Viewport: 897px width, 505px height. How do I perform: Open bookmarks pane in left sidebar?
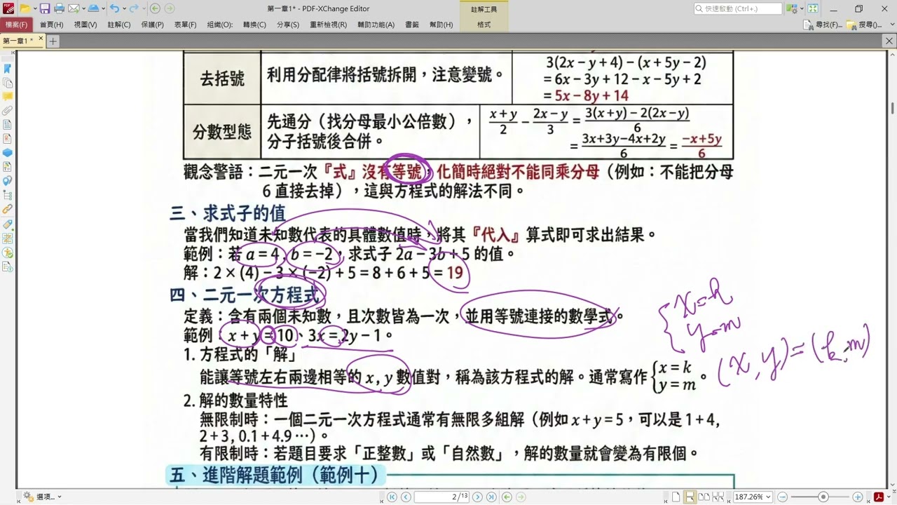coord(8,68)
